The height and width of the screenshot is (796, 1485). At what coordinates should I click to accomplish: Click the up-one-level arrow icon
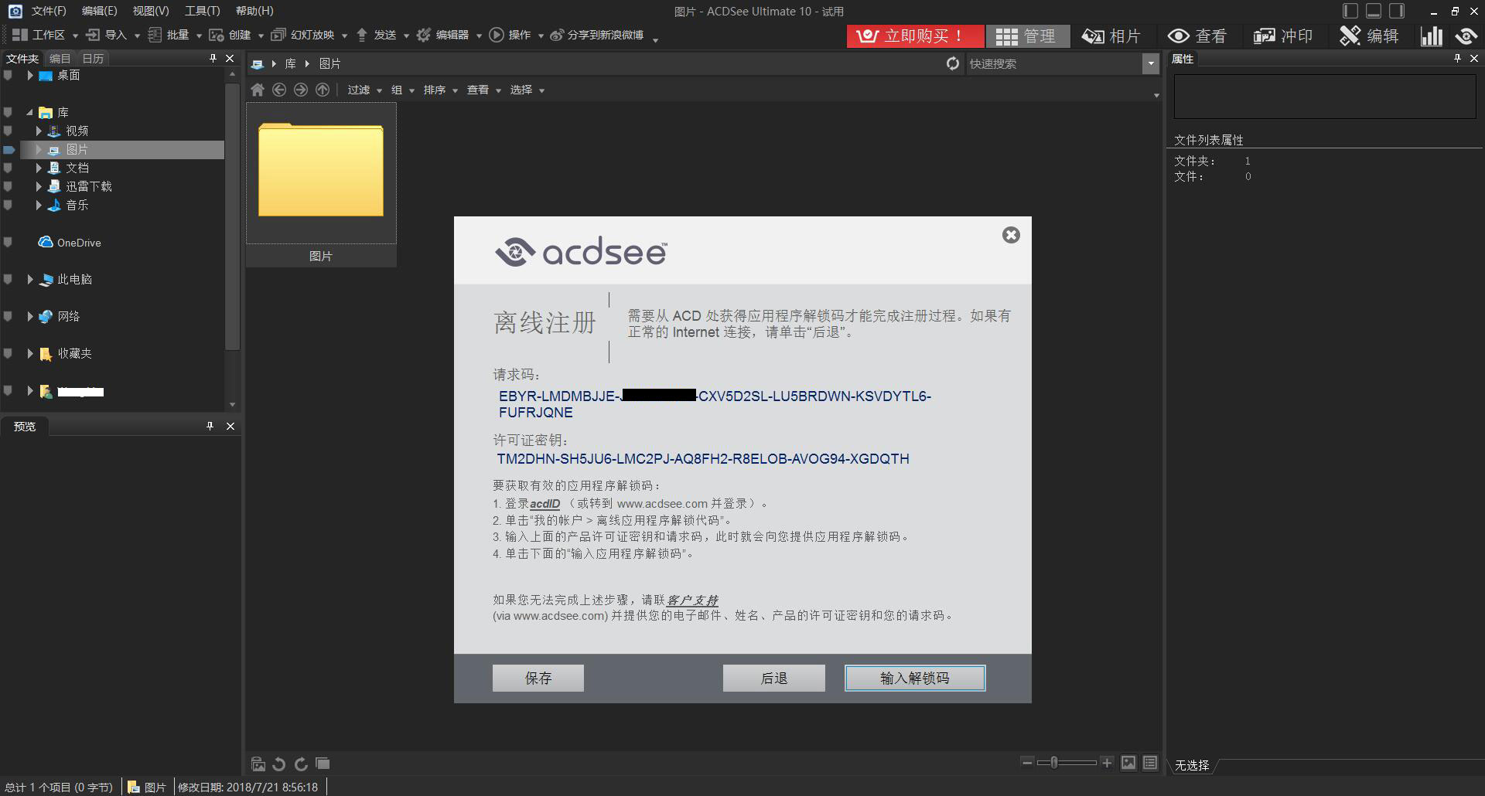pos(323,90)
